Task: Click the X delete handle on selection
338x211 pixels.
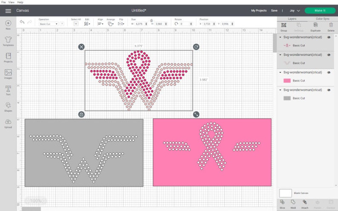Action: (81, 47)
